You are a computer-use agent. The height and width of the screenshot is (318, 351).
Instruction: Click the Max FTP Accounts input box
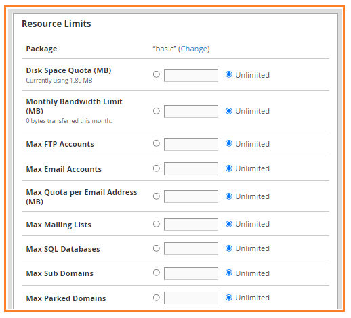click(191, 144)
